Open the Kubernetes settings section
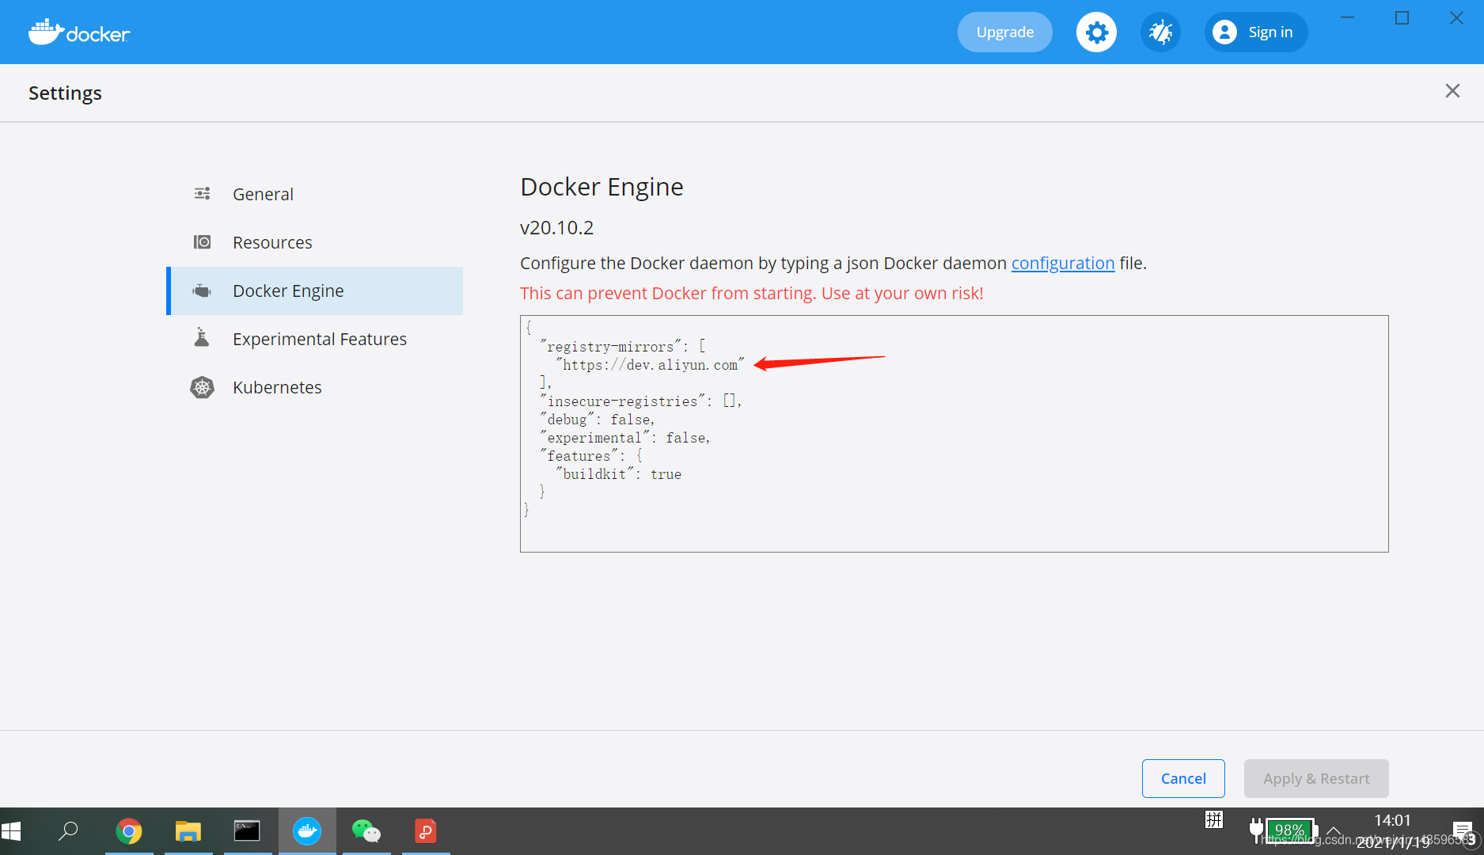 315,387
